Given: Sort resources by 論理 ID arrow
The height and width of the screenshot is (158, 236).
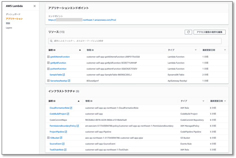Looking at the screenshot, I should click(x=80, y=50).
